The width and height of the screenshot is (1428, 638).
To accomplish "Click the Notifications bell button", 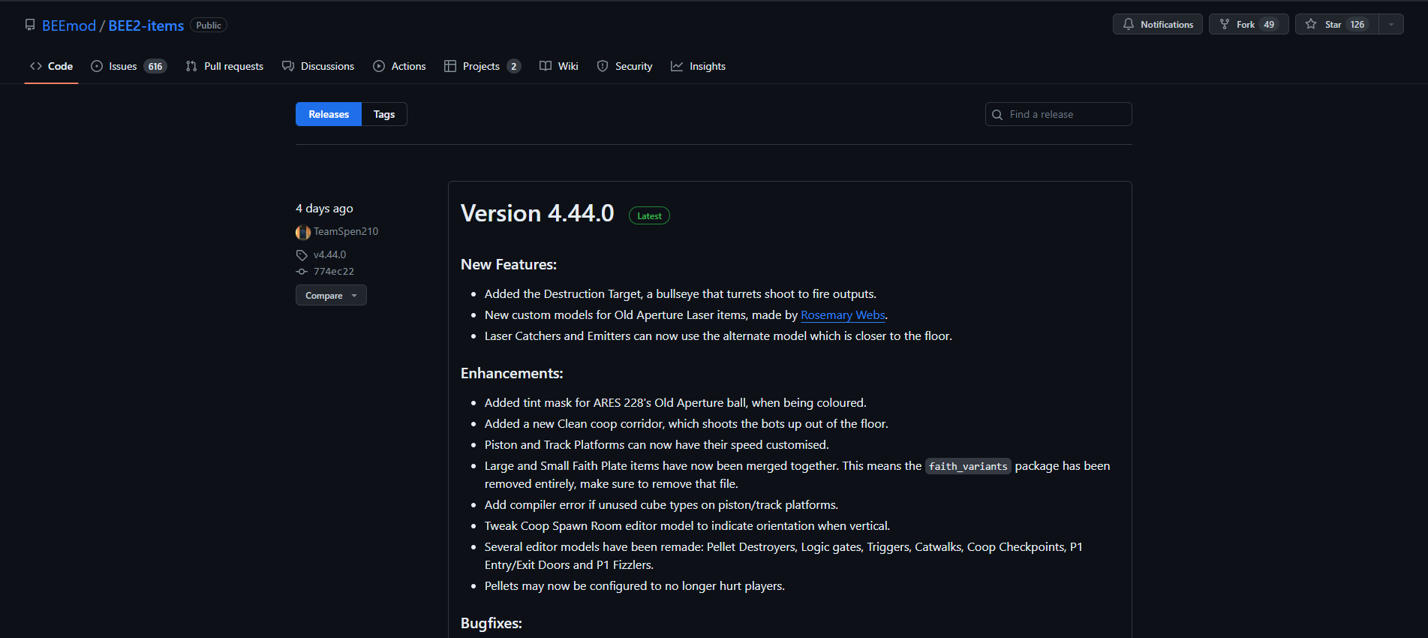I will (1157, 25).
